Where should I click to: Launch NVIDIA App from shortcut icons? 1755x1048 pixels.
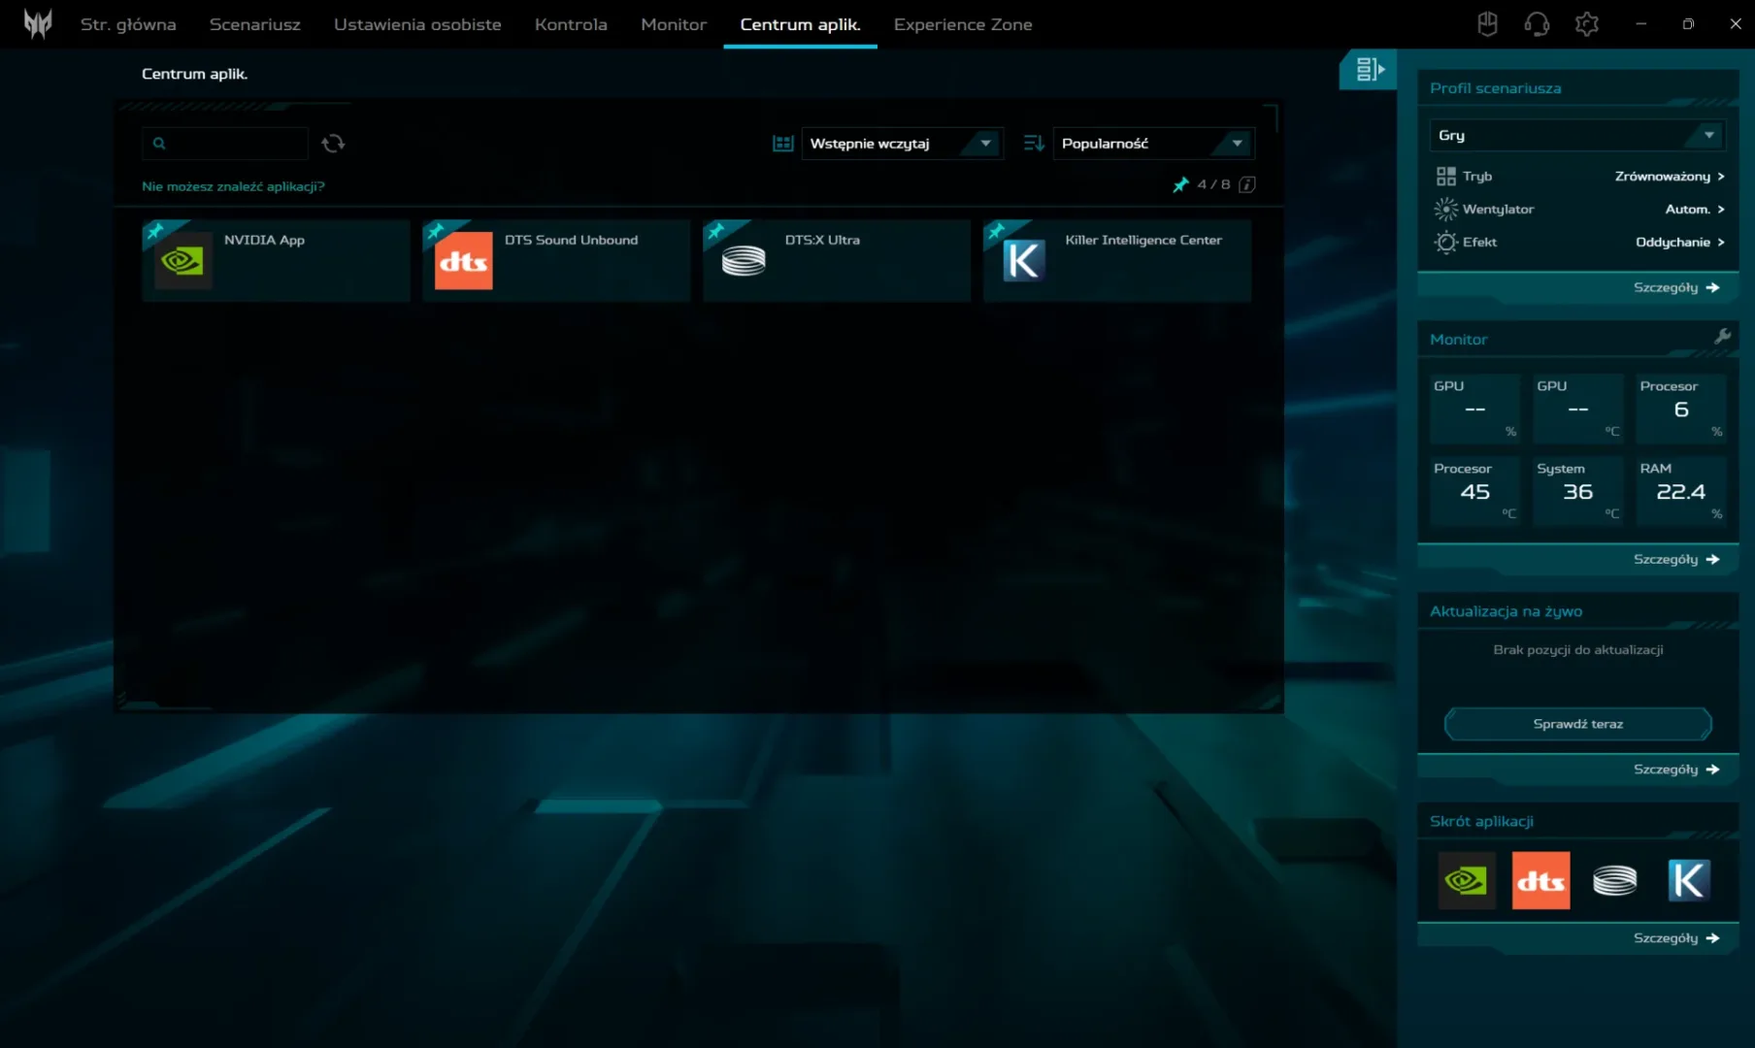click(1467, 880)
